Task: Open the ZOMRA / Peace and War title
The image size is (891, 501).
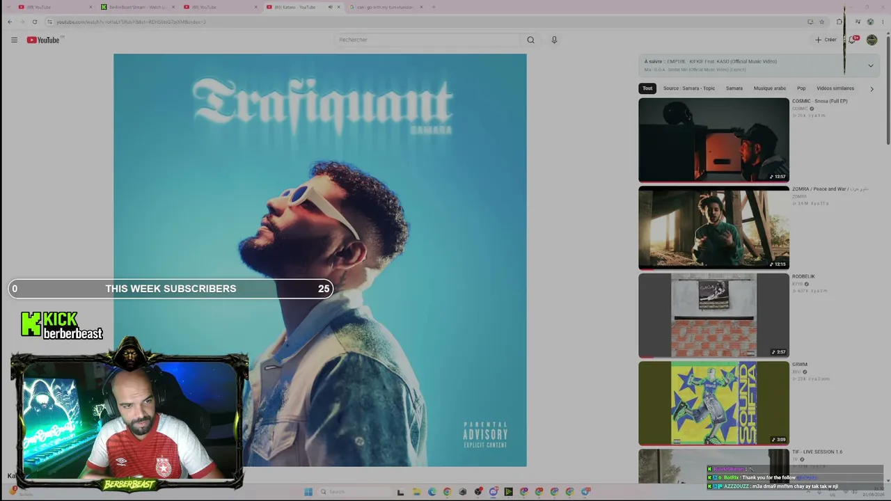Action: [830, 189]
